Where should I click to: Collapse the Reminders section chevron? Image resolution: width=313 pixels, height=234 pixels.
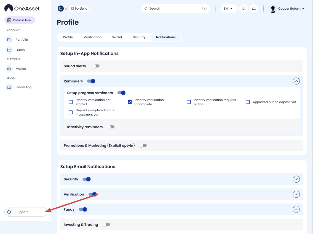click(296, 81)
